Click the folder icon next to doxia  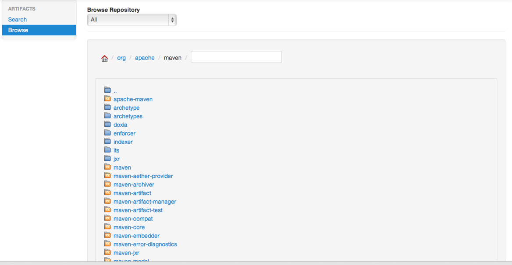(x=107, y=124)
